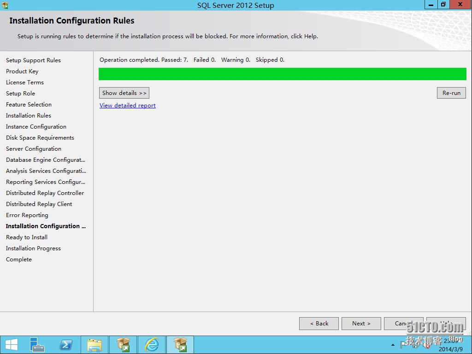Screen dimensions: 472x354
Task: Close the SQL Server 2012 Setup window
Action: pyautogui.click(x=460, y=5)
